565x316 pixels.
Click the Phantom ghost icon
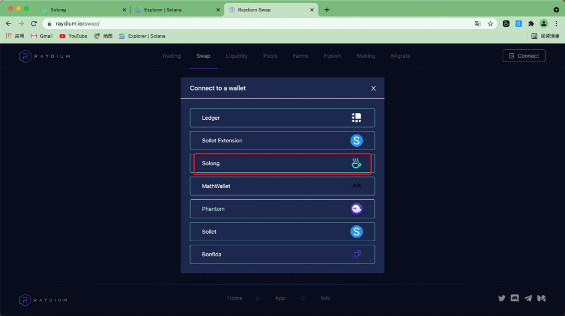tap(356, 209)
